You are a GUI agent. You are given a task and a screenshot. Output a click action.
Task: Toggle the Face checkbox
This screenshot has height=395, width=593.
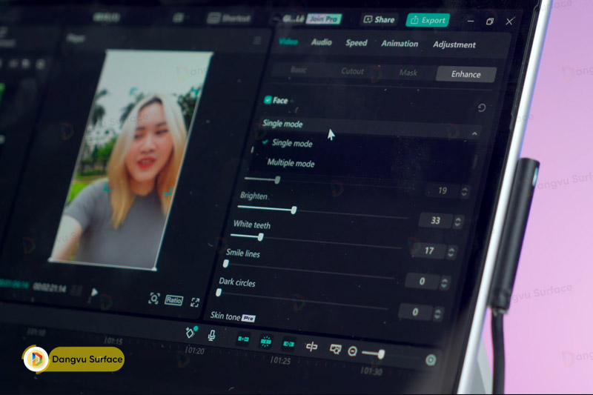tap(268, 100)
